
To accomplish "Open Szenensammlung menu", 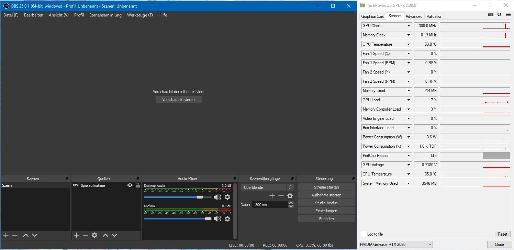I will [105, 15].
